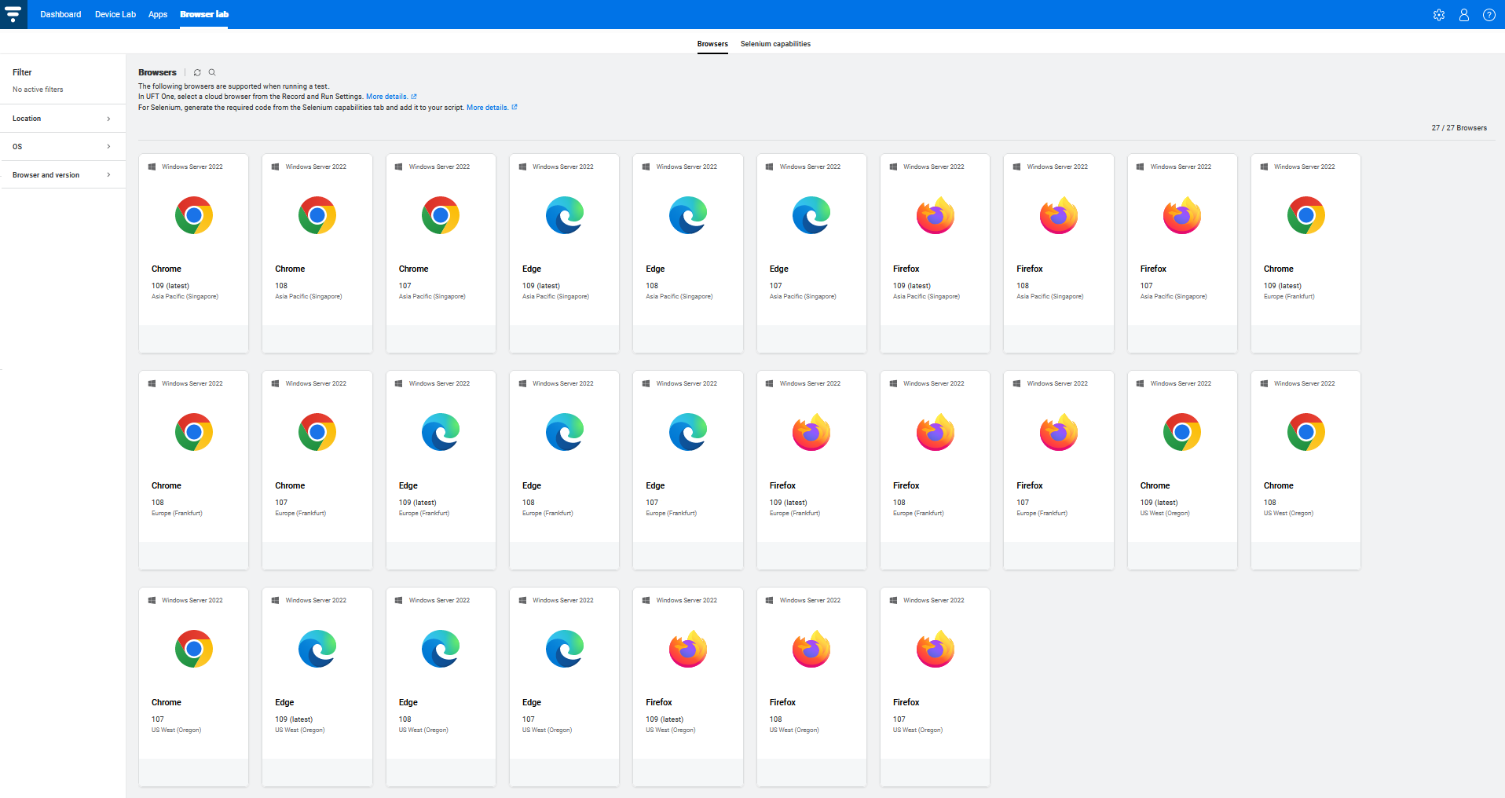
Task: Navigate to the Apps section
Action: pos(158,14)
